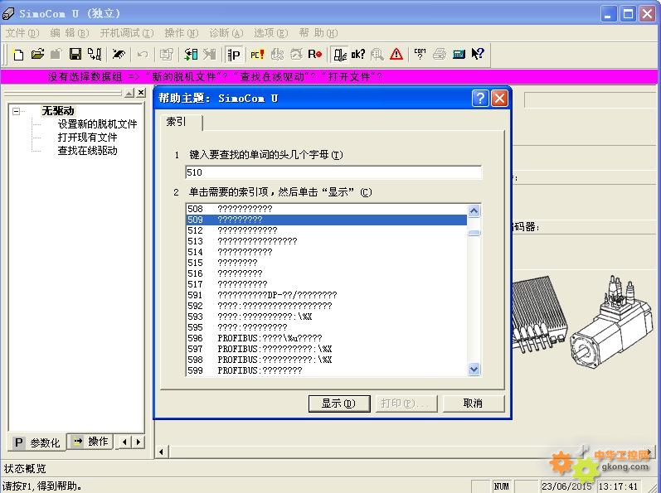Click the New file toolbar icon

click(18, 55)
